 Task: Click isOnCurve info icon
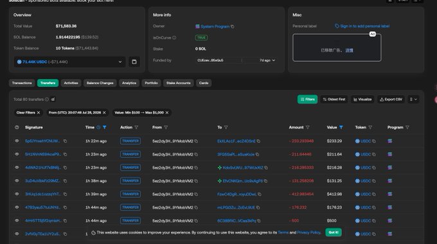174,38
